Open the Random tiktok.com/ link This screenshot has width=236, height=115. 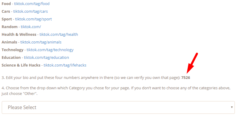pyautogui.click(x=31, y=27)
